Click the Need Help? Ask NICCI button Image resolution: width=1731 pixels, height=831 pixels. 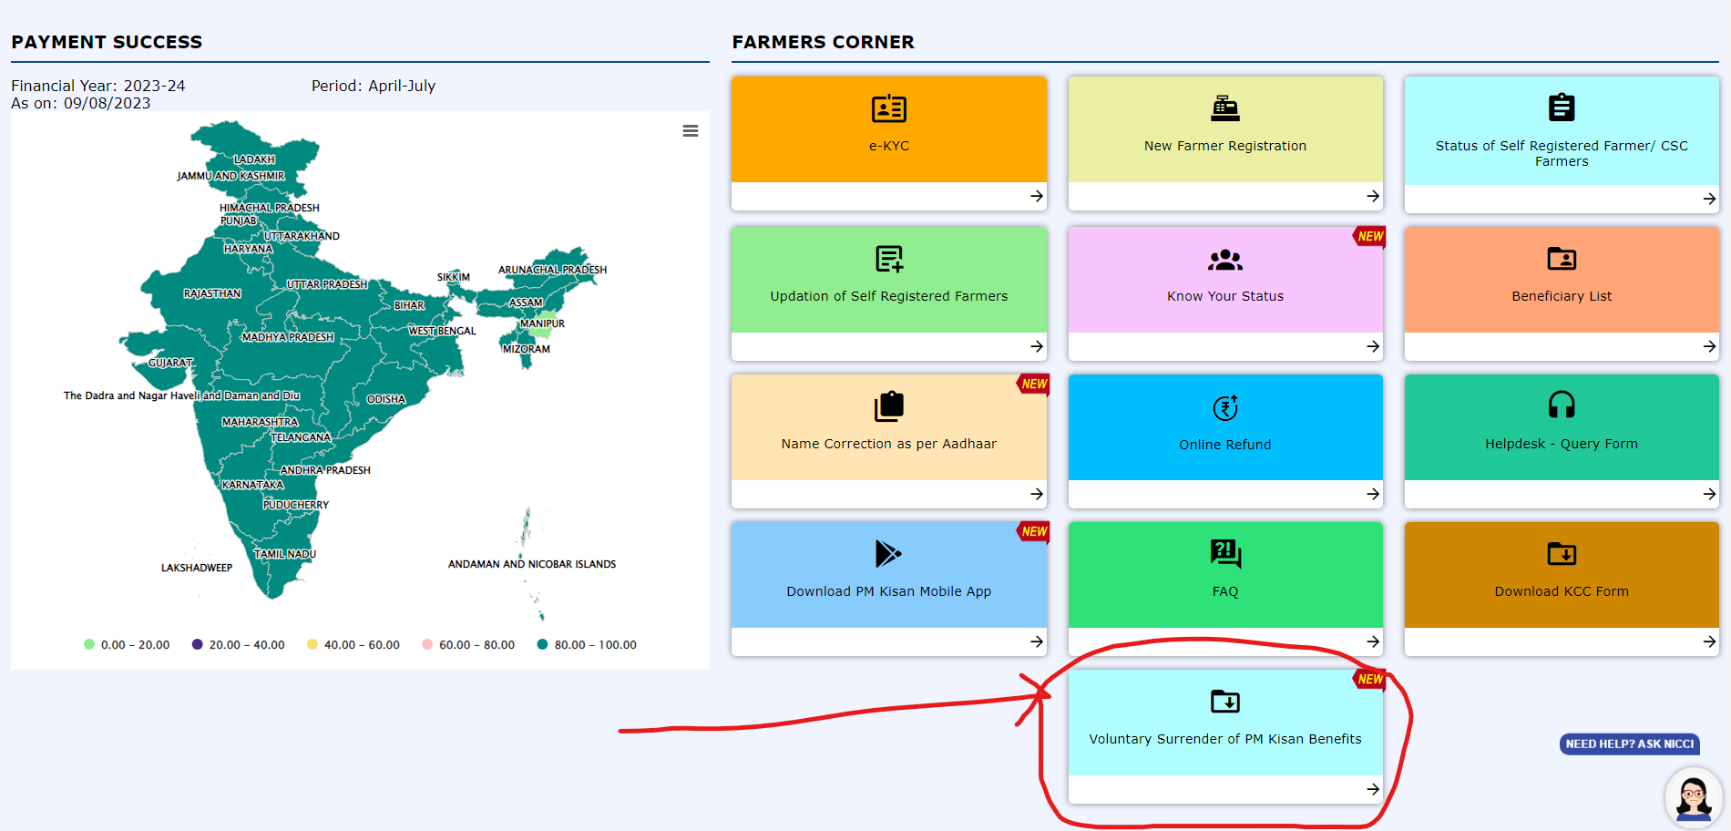click(1629, 744)
